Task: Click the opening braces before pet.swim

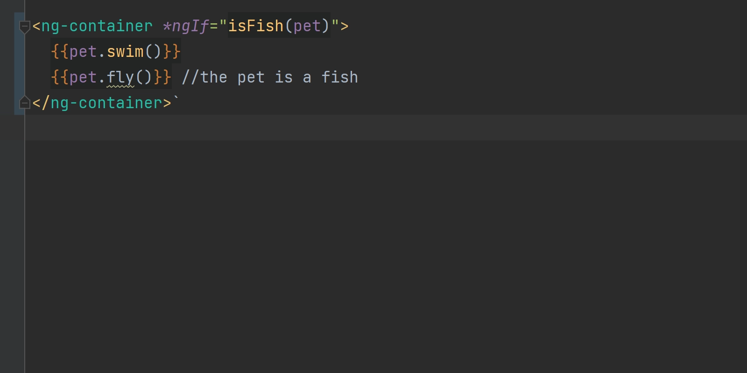Action: 60,51
